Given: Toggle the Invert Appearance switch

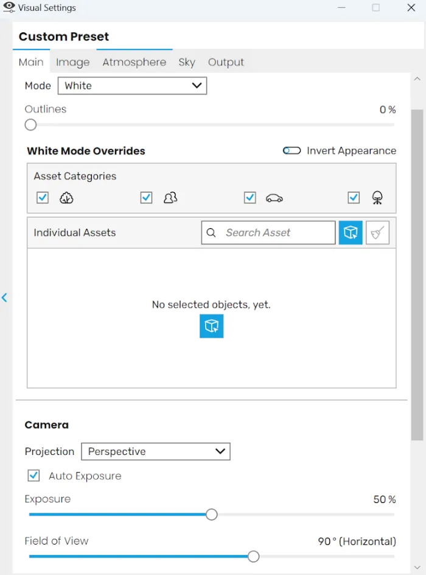Looking at the screenshot, I should [x=292, y=151].
